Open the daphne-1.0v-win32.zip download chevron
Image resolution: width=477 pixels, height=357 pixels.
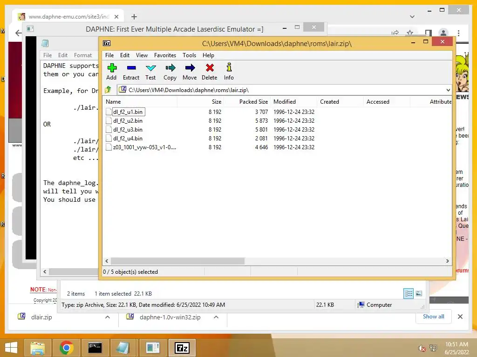tap(216, 317)
